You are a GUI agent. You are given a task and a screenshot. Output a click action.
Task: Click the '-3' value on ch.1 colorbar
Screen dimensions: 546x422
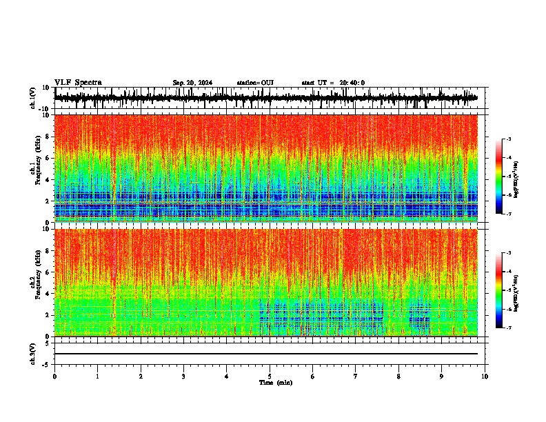tap(508, 139)
